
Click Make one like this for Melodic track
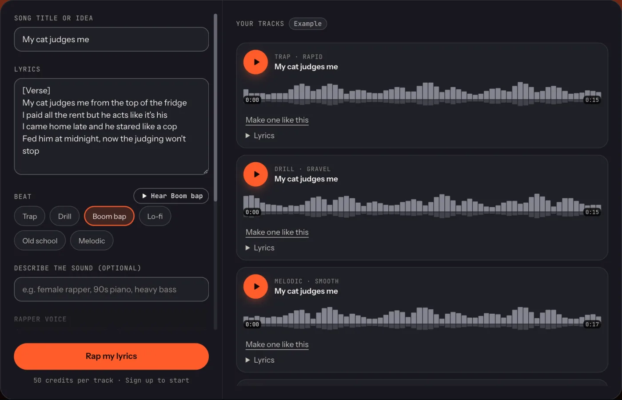pos(277,344)
